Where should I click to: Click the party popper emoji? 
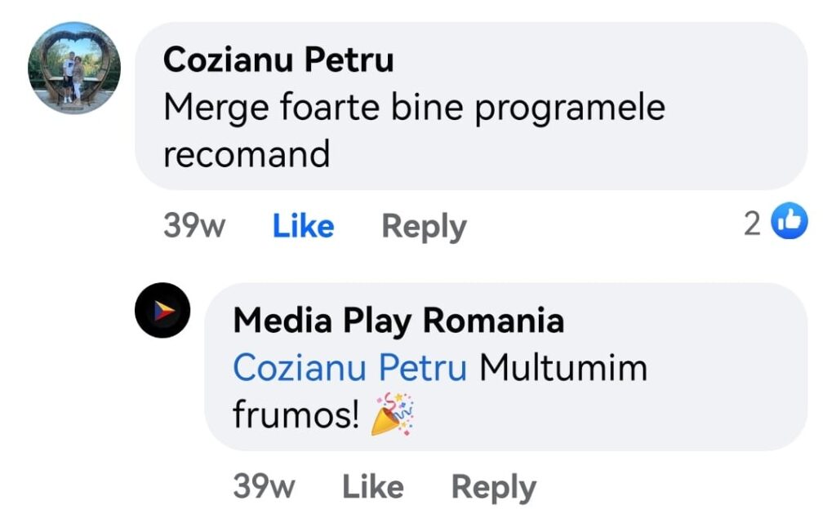393,414
